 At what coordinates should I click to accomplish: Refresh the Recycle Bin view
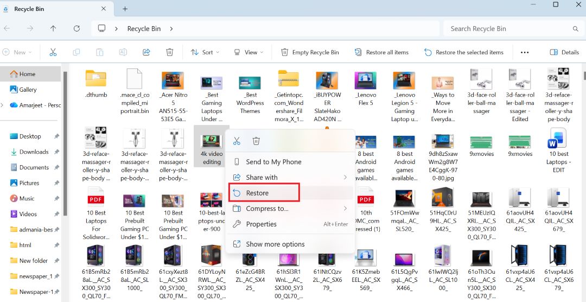click(x=77, y=28)
